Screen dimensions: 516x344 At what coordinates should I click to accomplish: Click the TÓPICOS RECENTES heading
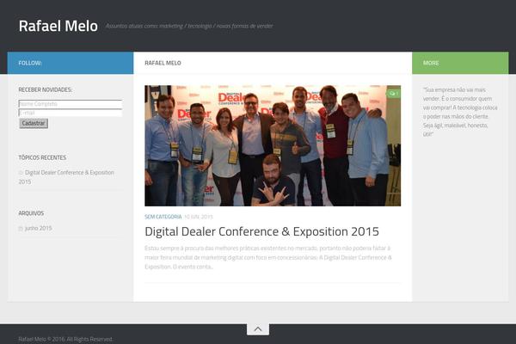[x=42, y=157]
